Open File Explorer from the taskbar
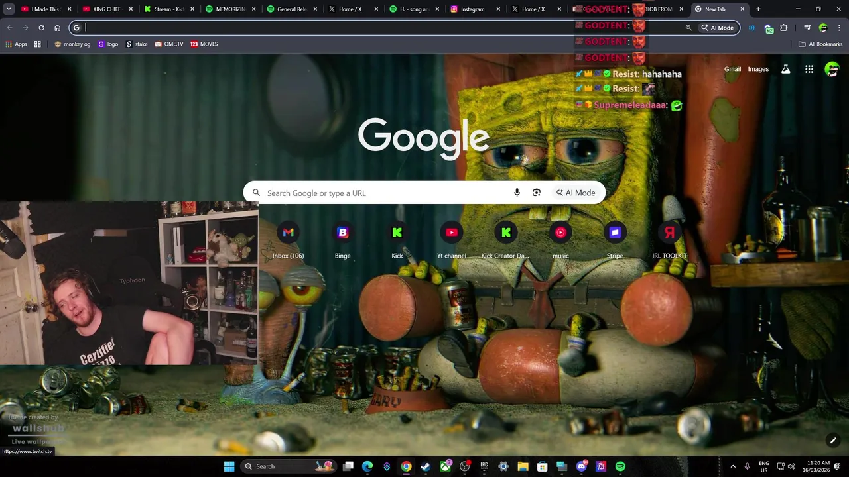Image resolution: width=849 pixels, height=477 pixels. coord(523,466)
